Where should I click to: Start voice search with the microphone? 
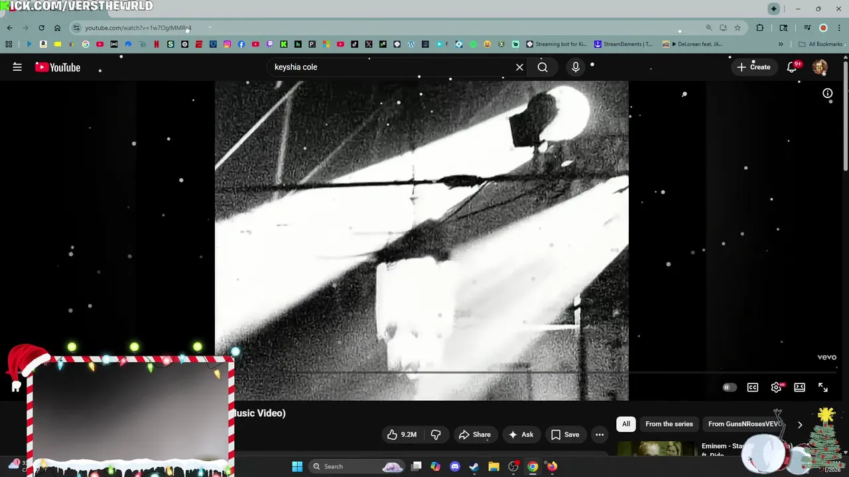pyautogui.click(x=576, y=67)
